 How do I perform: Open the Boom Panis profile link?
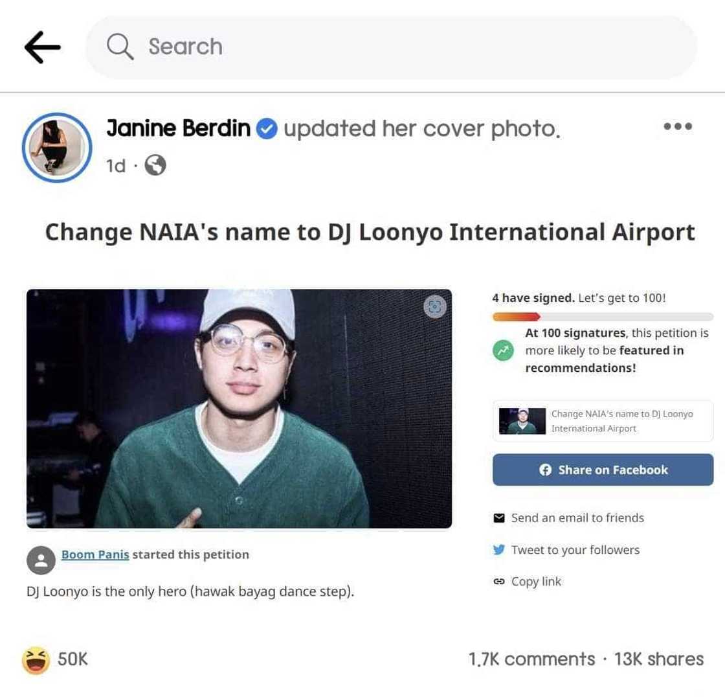coord(95,554)
